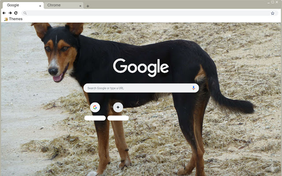Close the Chrome tab
Screen dimensions: 282x176
click(80, 6)
